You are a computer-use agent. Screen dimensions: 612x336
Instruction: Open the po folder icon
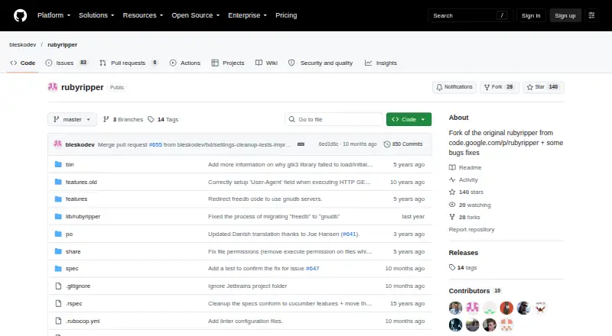tap(58, 234)
